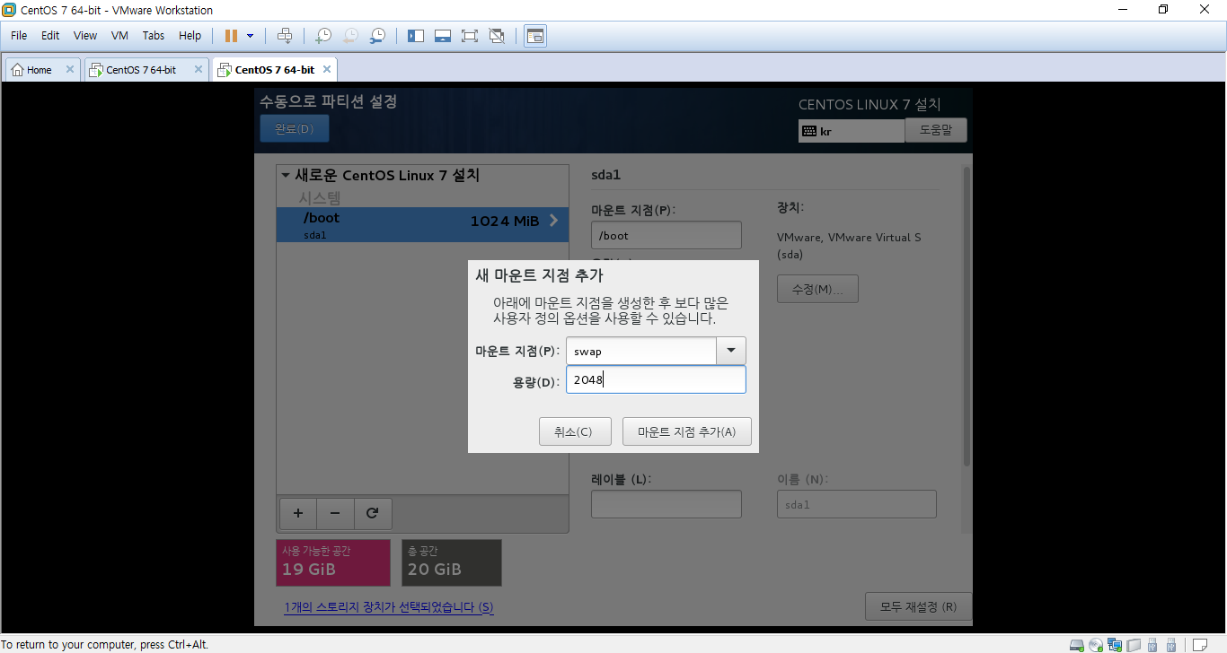Open the Help menu
The width and height of the screenshot is (1227, 653).
[x=190, y=36]
